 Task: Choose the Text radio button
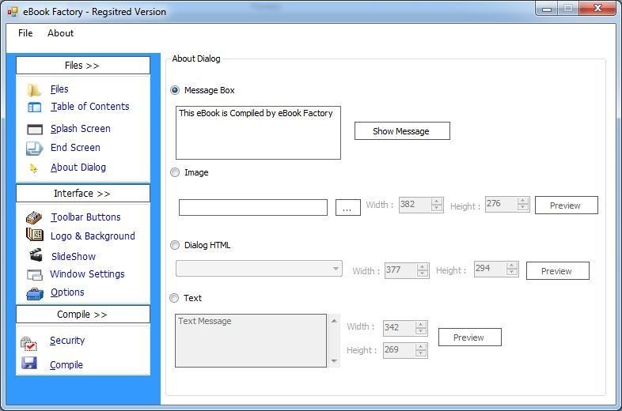(174, 298)
